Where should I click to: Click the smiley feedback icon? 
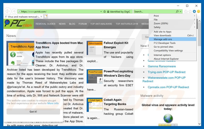[x=199, y=11]
